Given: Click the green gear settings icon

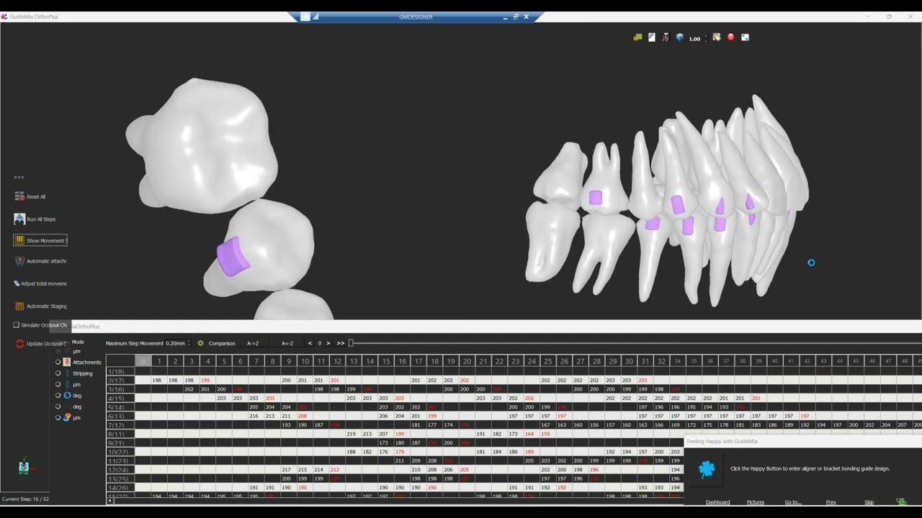Looking at the screenshot, I should coord(200,343).
